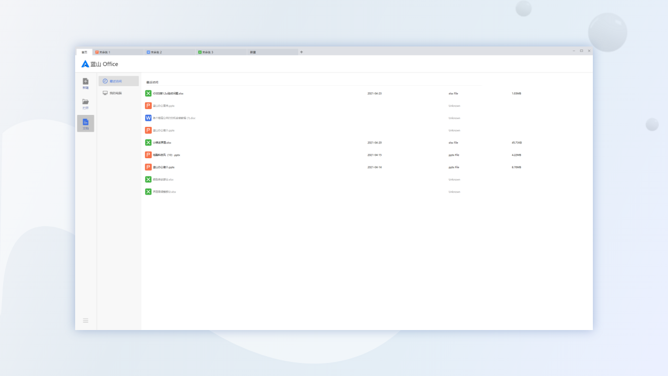
Task: Select the blue 文档 documents icon
Action: coord(86,123)
